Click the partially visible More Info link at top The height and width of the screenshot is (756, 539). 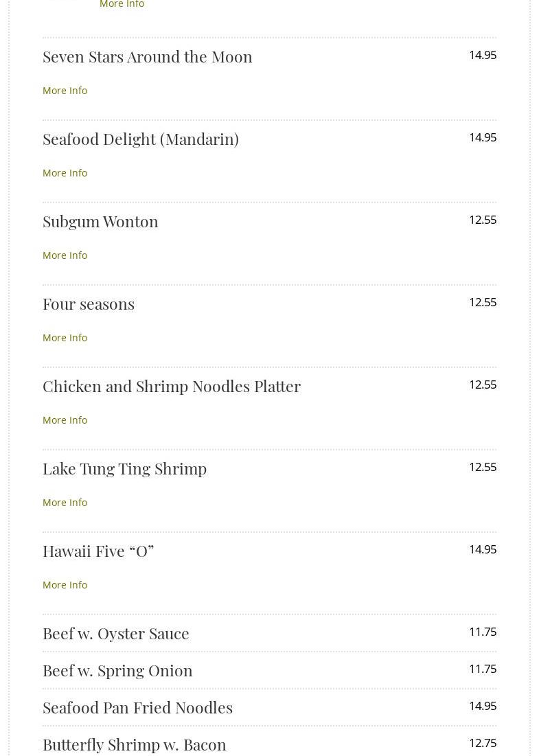pos(122,5)
